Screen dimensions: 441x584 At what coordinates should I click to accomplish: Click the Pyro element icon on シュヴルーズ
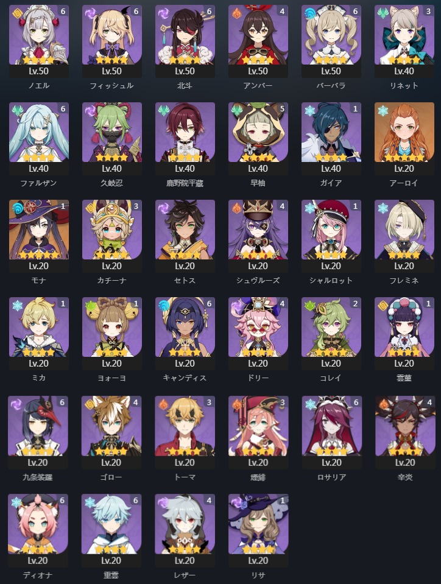point(236,208)
